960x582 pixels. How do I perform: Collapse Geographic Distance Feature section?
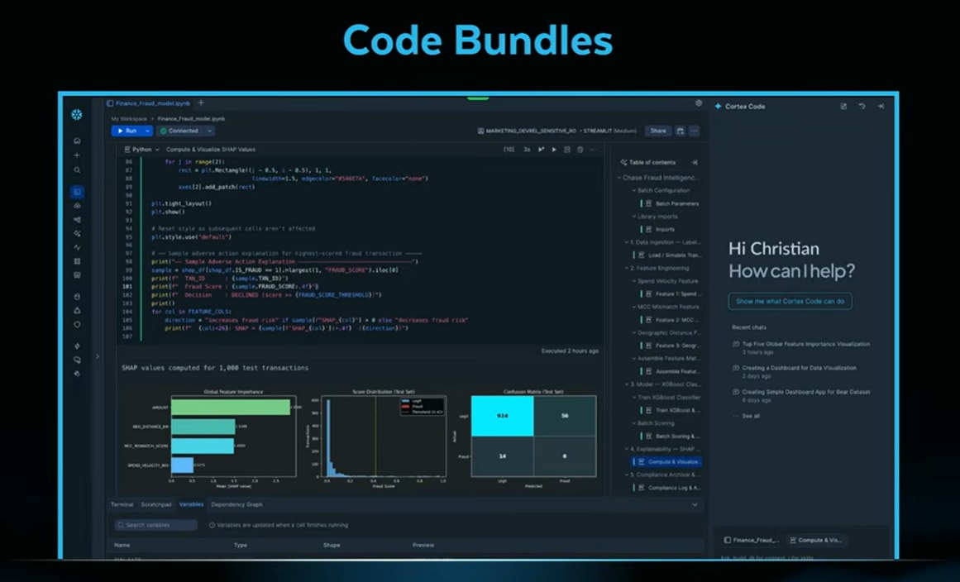pyautogui.click(x=634, y=333)
